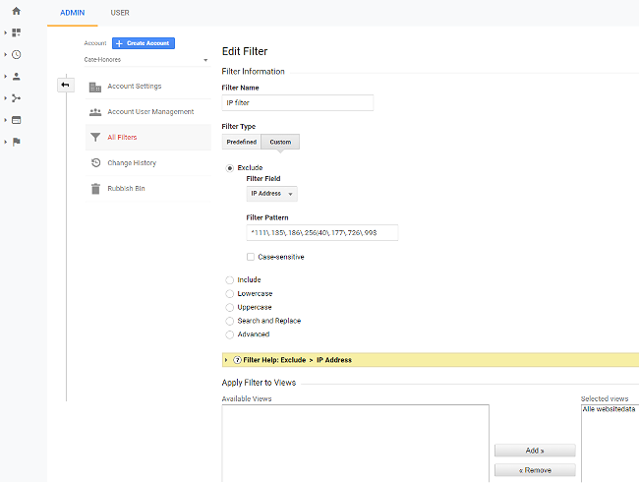The height and width of the screenshot is (483, 639).
Task: Expand the Behavior sidebar section arrow
Action: (x=5, y=120)
